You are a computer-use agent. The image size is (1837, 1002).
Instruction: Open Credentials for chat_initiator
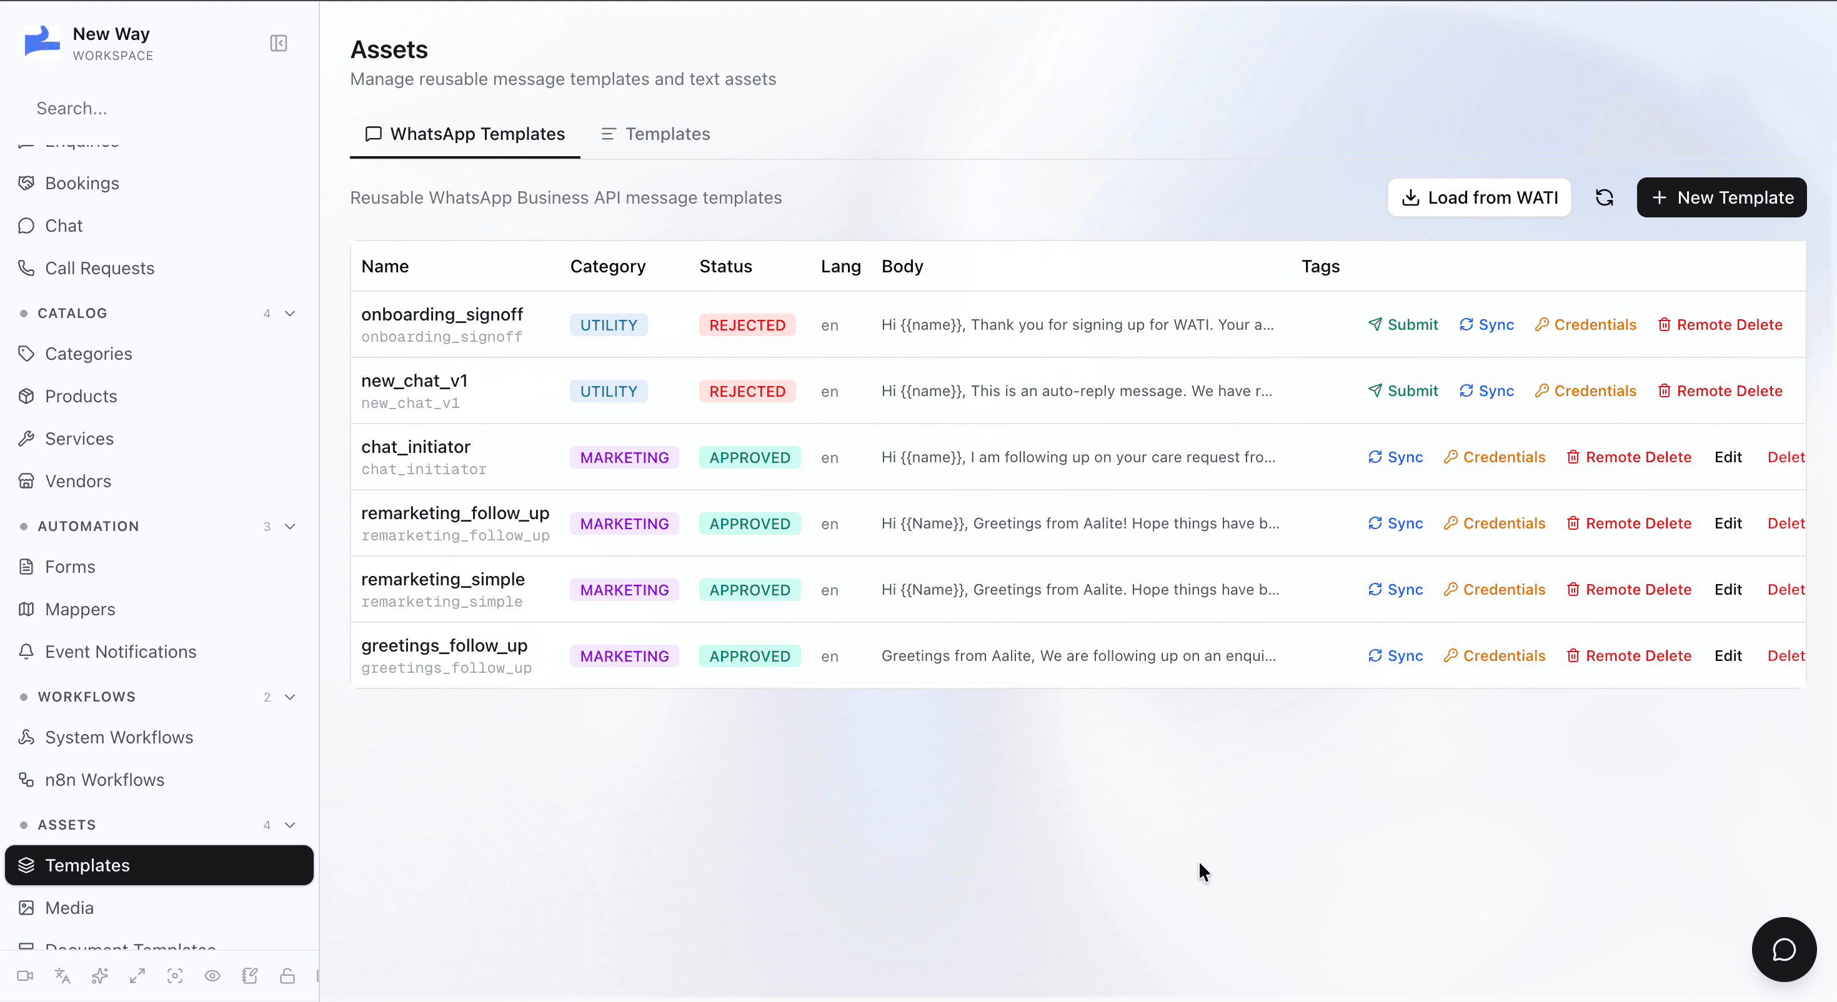click(x=1494, y=457)
